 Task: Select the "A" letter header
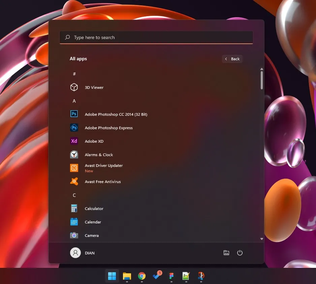[x=74, y=101]
